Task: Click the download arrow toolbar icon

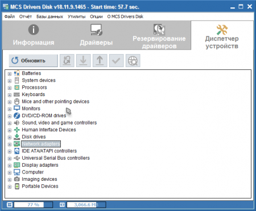Action: point(84,61)
